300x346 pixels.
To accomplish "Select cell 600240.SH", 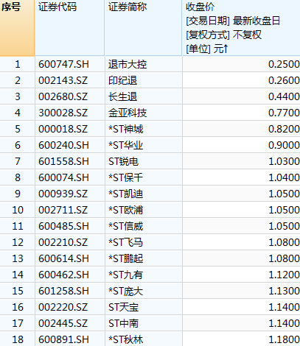I will click(63, 145).
